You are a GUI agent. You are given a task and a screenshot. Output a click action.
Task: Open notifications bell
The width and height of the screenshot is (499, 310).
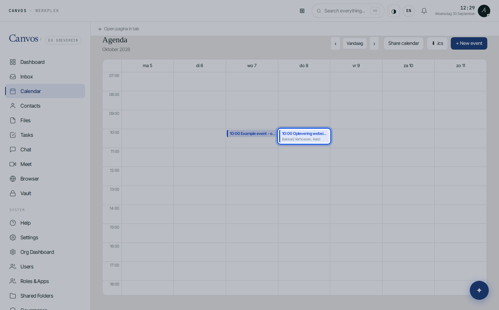pos(424,11)
